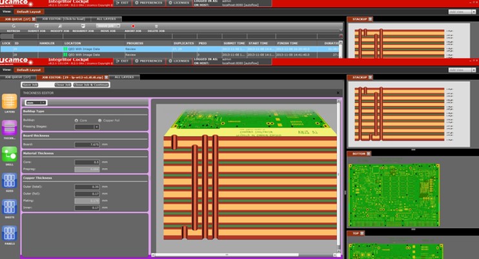Open the Sheets sidebar icon
This screenshot has height=259, width=479.
(x=10, y=207)
